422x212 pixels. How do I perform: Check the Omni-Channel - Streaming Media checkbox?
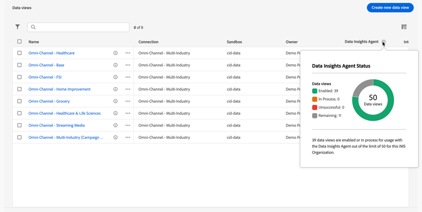[19, 125]
